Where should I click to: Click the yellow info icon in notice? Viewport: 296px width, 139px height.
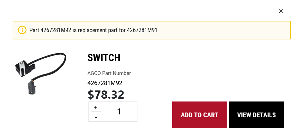pyautogui.click(x=22, y=30)
